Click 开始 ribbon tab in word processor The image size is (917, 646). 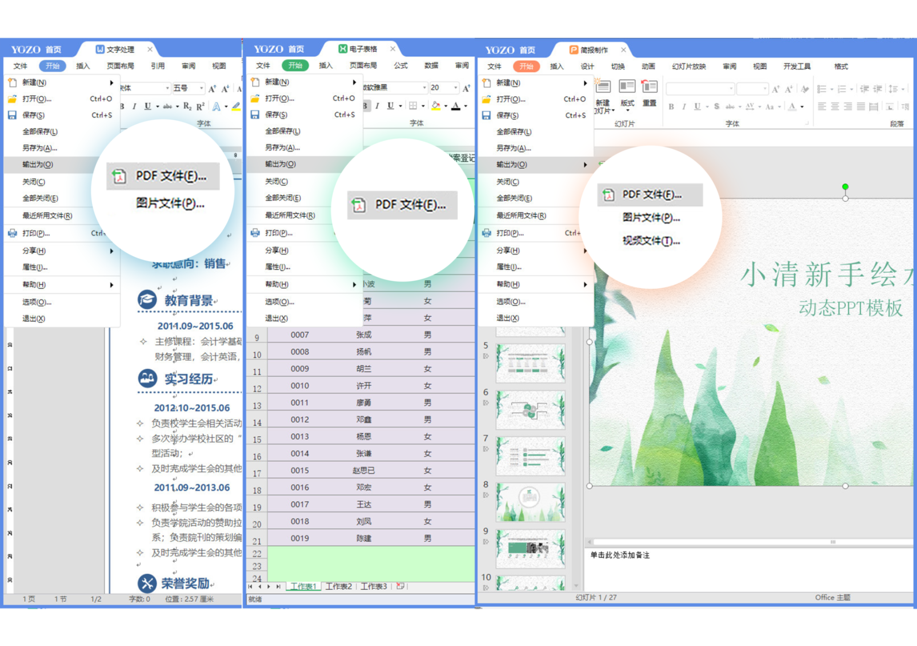coord(52,66)
